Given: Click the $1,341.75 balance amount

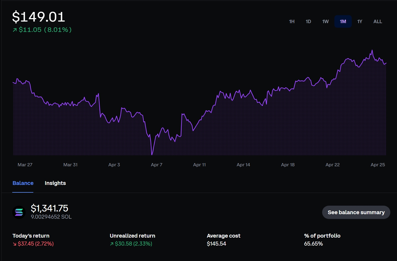Looking at the screenshot, I should click(x=49, y=208).
